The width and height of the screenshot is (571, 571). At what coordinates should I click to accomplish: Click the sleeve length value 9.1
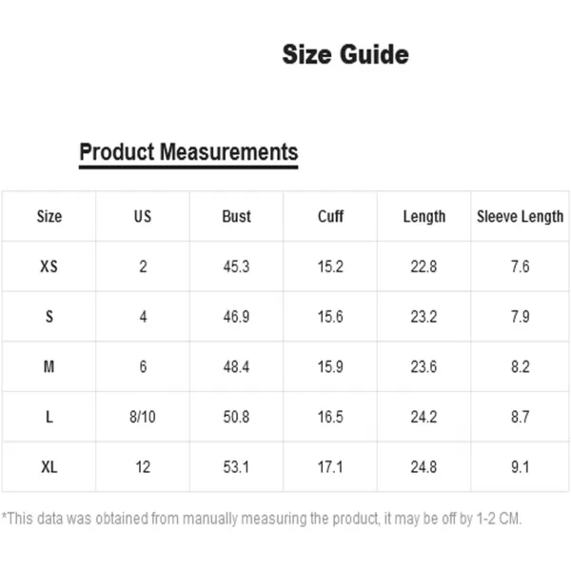pyautogui.click(x=520, y=467)
